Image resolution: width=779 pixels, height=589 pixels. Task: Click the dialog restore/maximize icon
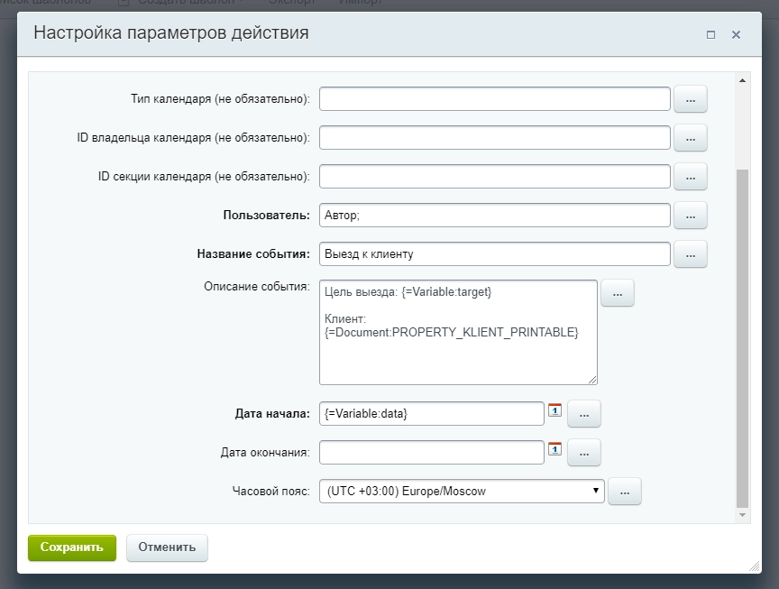[x=710, y=33]
